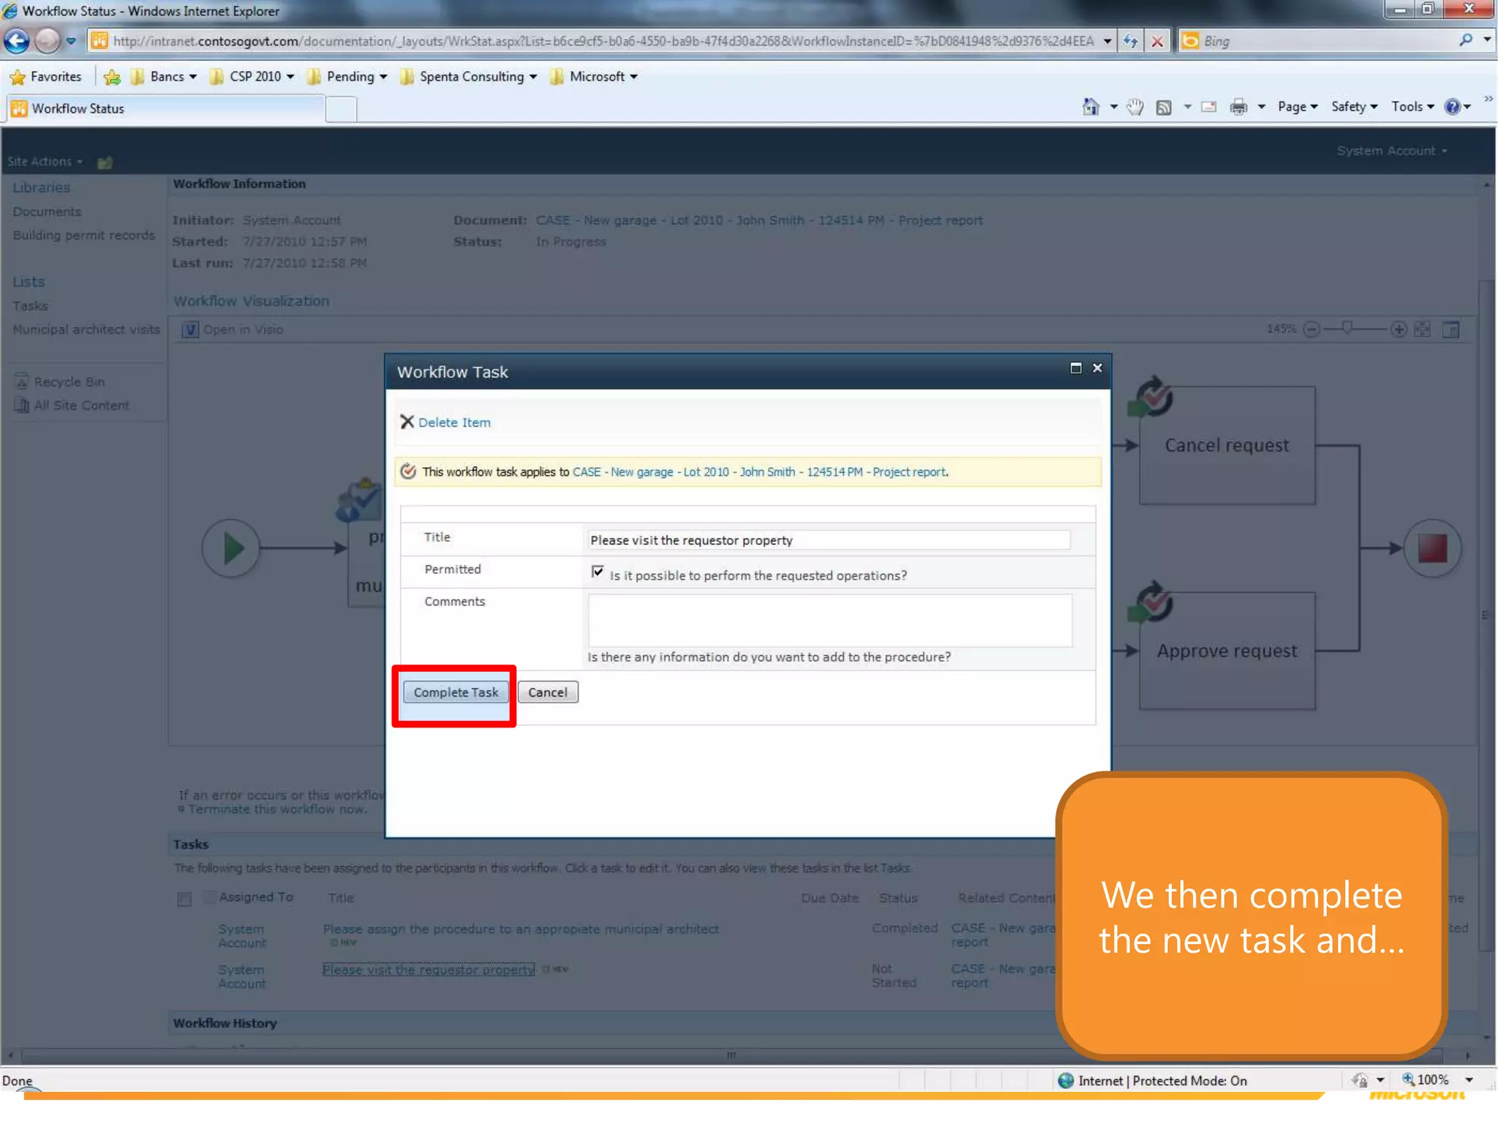Toggle the Permitted checkbox
Screen dimensions: 1498x1124
[598, 572]
